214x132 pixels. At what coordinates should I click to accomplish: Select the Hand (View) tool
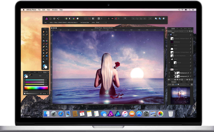[x=44, y=32]
